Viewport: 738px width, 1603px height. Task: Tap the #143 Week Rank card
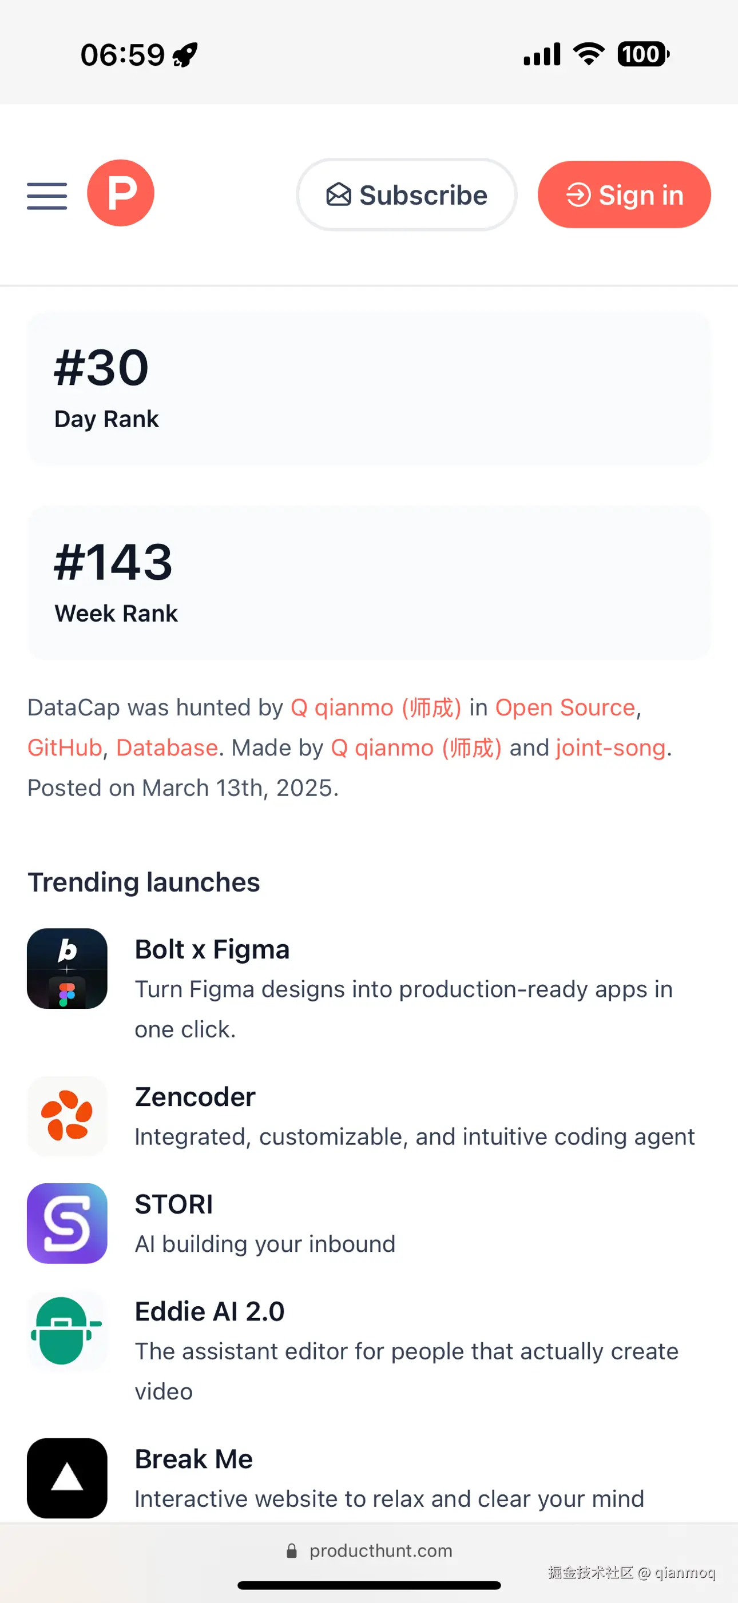(369, 582)
